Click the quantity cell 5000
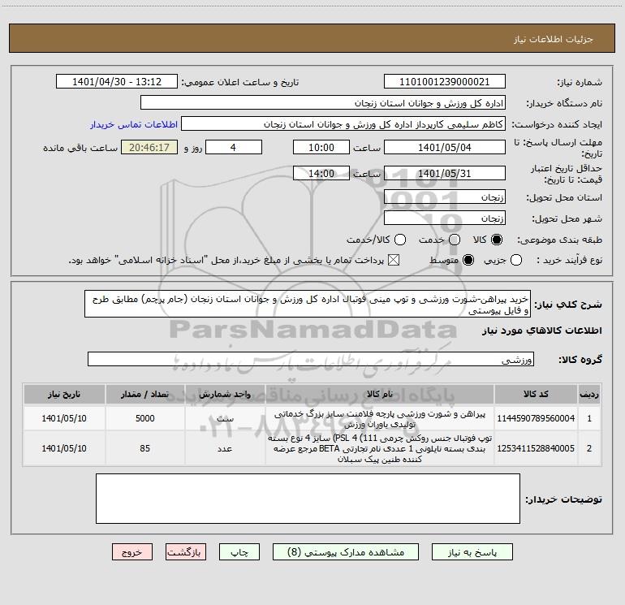The image size is (625, 605). pyautogui.click(x=144, y=418)
